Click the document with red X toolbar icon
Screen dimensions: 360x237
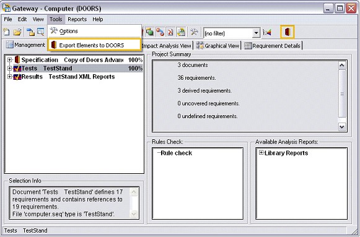pos(170,32)
